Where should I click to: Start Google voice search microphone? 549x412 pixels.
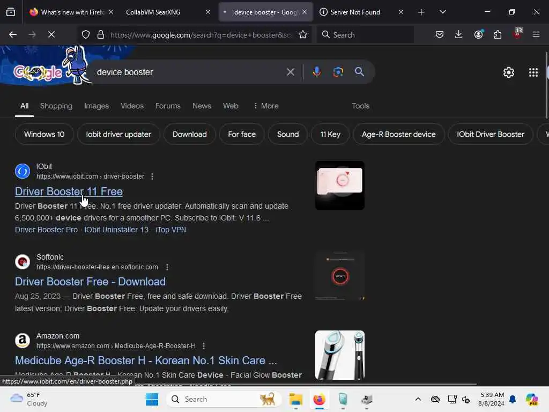(316, 72)
